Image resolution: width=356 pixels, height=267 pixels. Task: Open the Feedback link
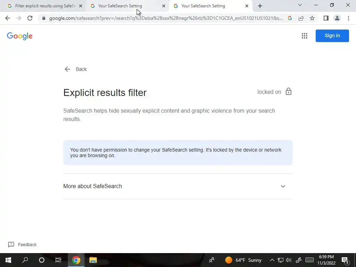[x=22, y=244]
